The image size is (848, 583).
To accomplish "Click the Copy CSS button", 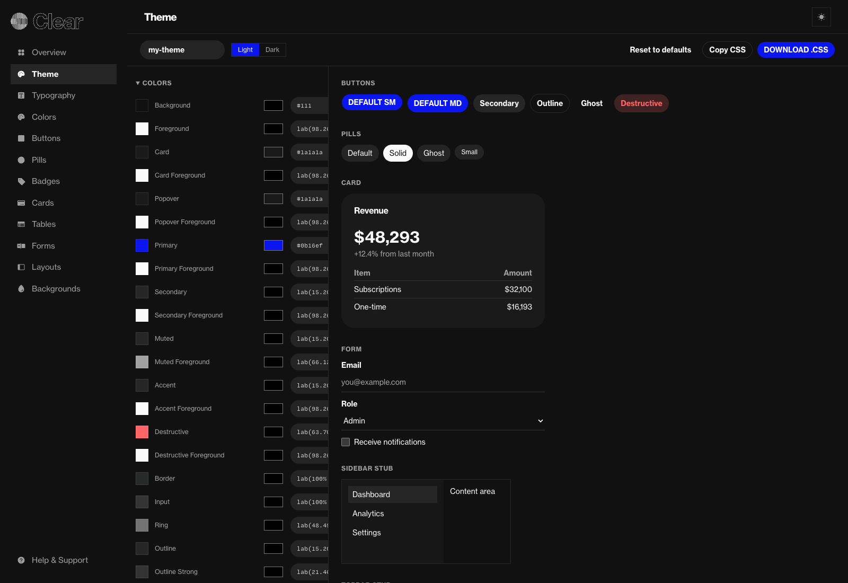I will click(727, 50).
